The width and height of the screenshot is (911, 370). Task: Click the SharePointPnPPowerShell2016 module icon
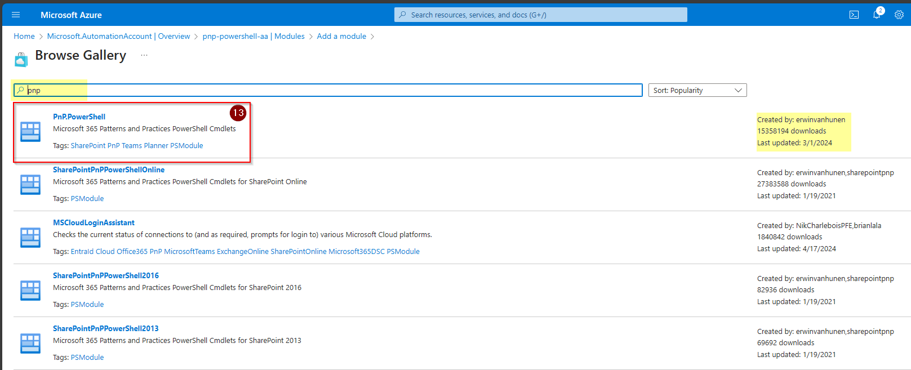(30, 291)
